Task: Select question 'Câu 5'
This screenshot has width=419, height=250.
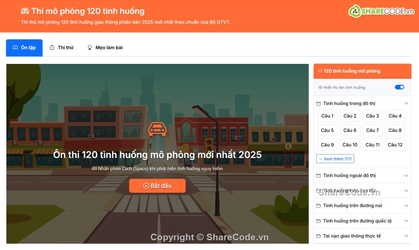Action: (x=327, y=131)
